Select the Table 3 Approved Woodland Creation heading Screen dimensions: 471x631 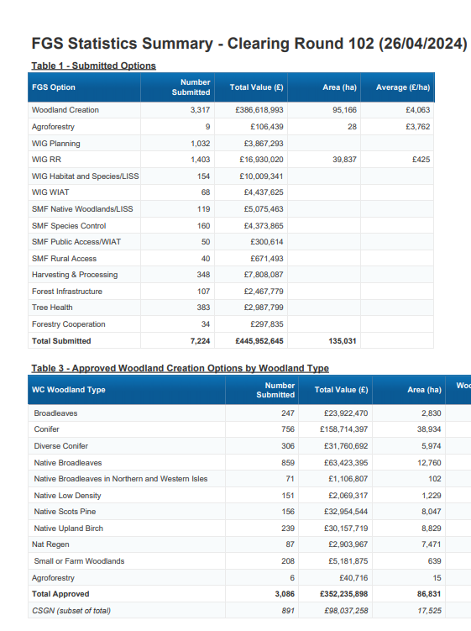181,368
